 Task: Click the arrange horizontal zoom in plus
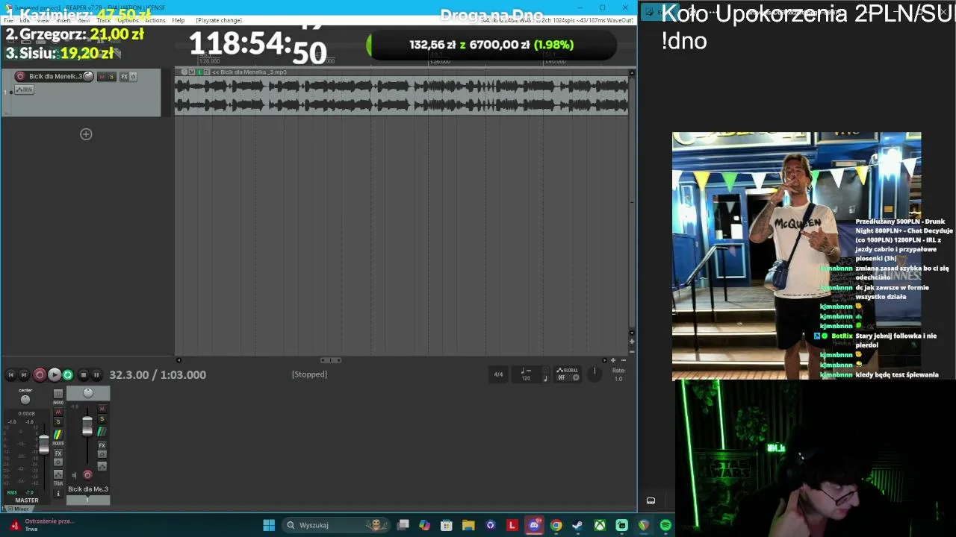coord(613,360)
